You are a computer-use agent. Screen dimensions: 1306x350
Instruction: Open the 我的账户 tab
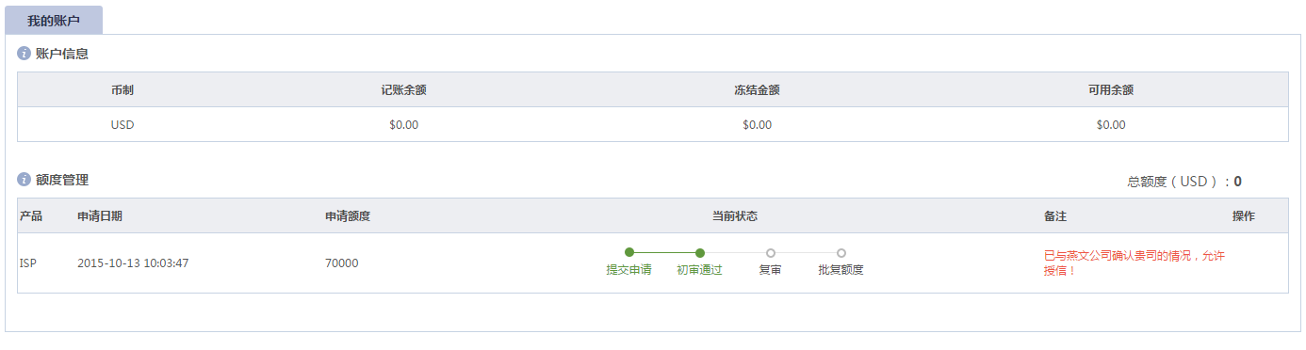tap(54, 20)
